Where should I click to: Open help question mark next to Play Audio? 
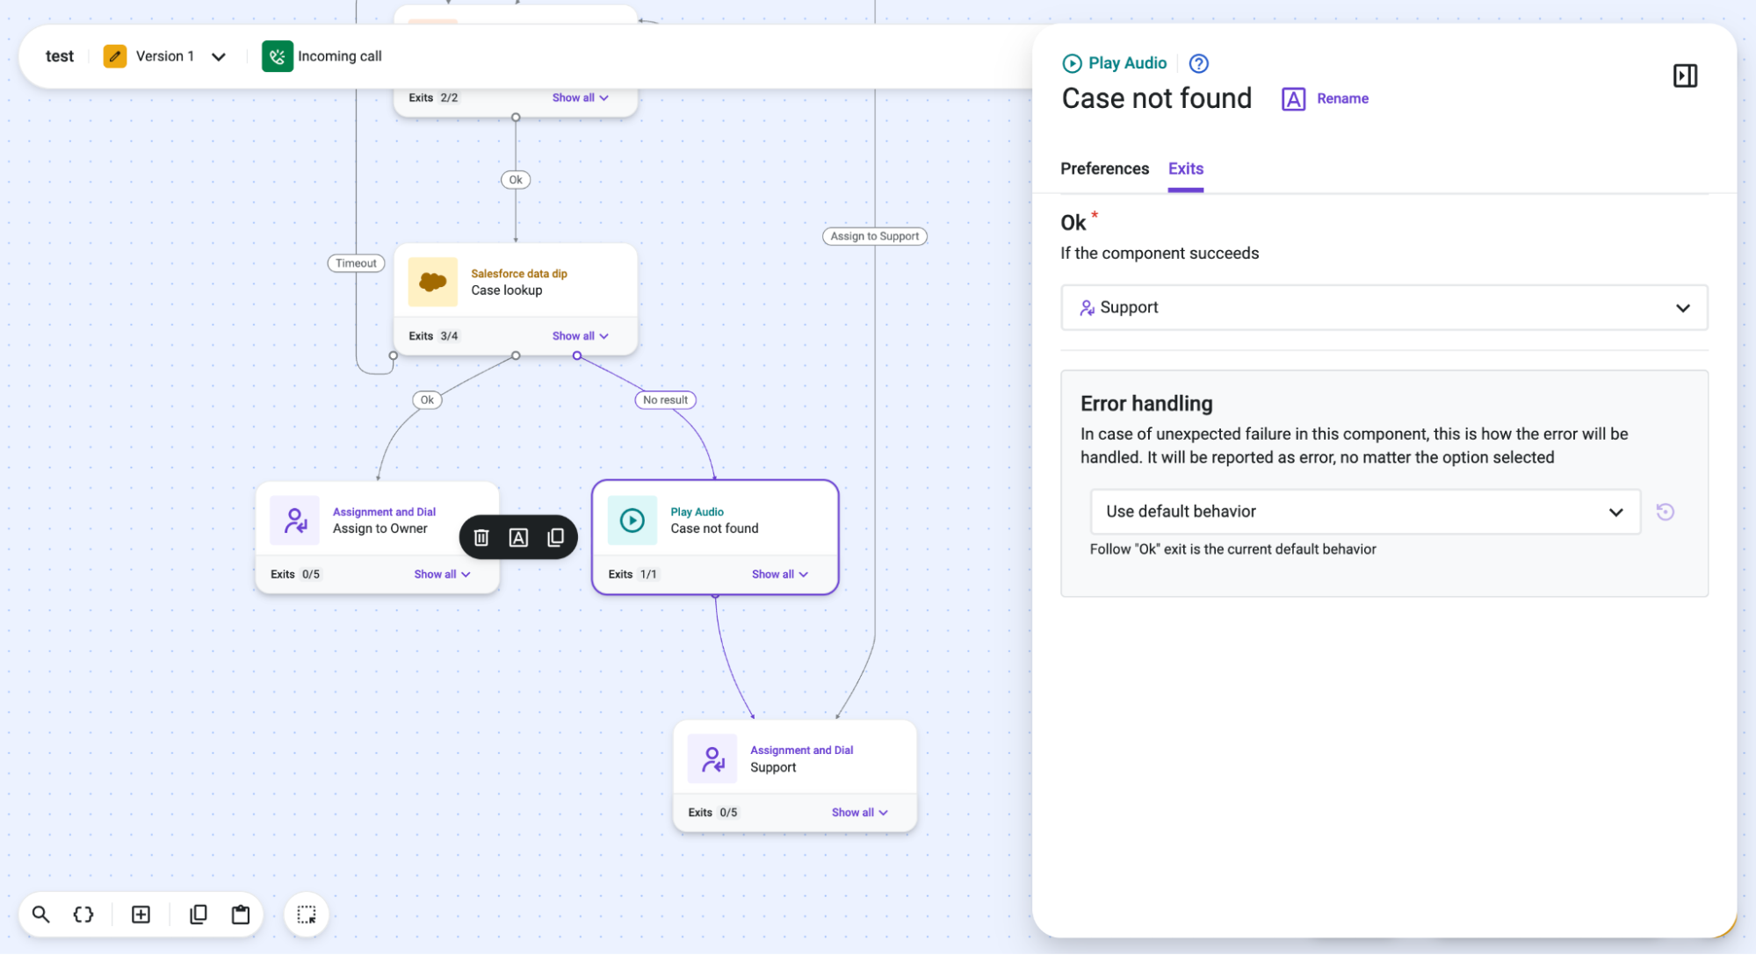click(x=1198, y=63)
